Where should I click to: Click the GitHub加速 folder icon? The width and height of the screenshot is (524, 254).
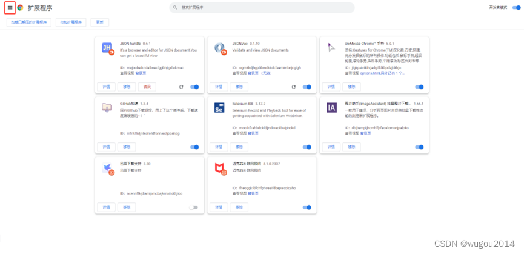coord(107,108)
